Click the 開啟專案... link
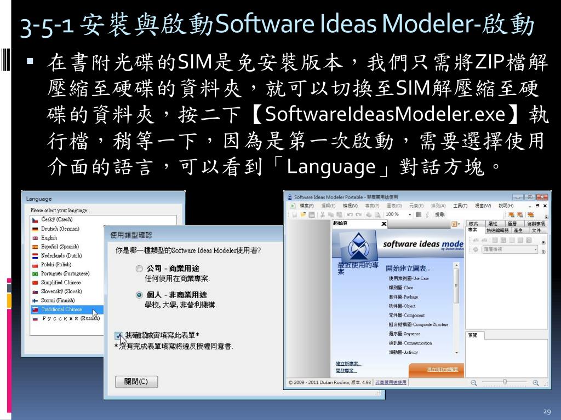This screenshot has height=420, width=561. tap(346, 371)
